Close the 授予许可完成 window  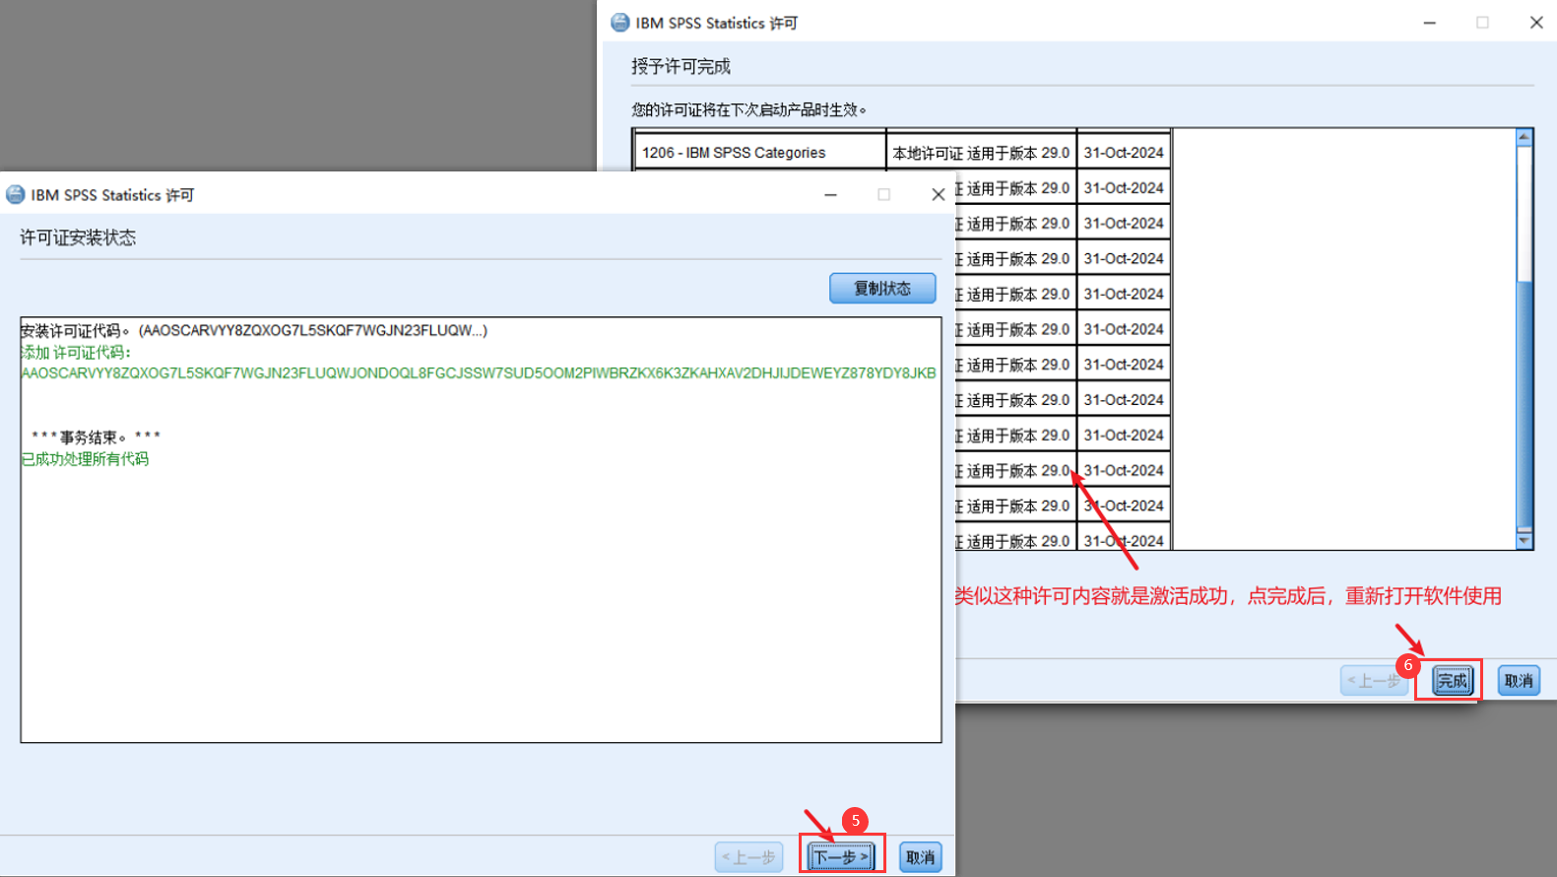coord(1535,23)
